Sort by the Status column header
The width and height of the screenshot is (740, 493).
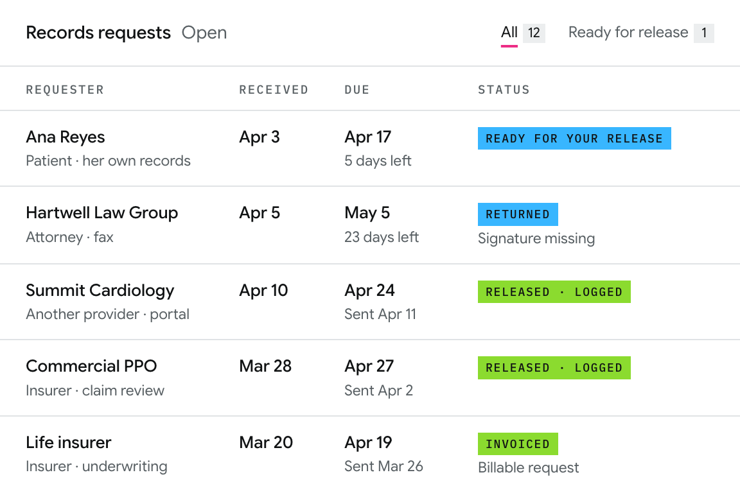[x=504, y=90]
